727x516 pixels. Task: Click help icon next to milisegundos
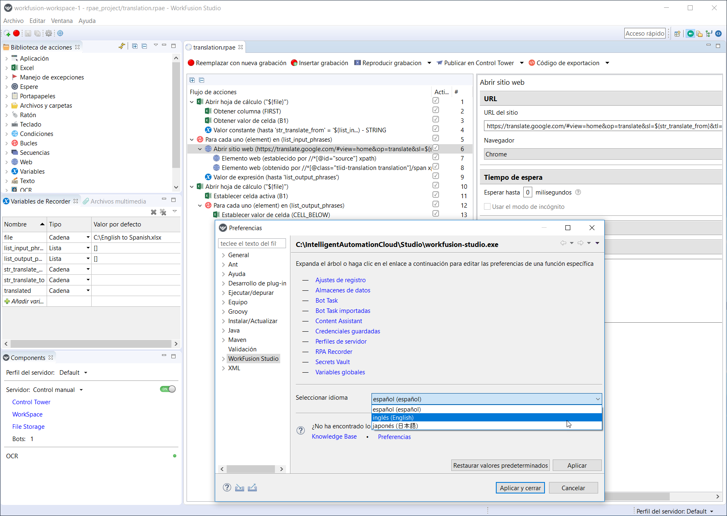point(578,192)
